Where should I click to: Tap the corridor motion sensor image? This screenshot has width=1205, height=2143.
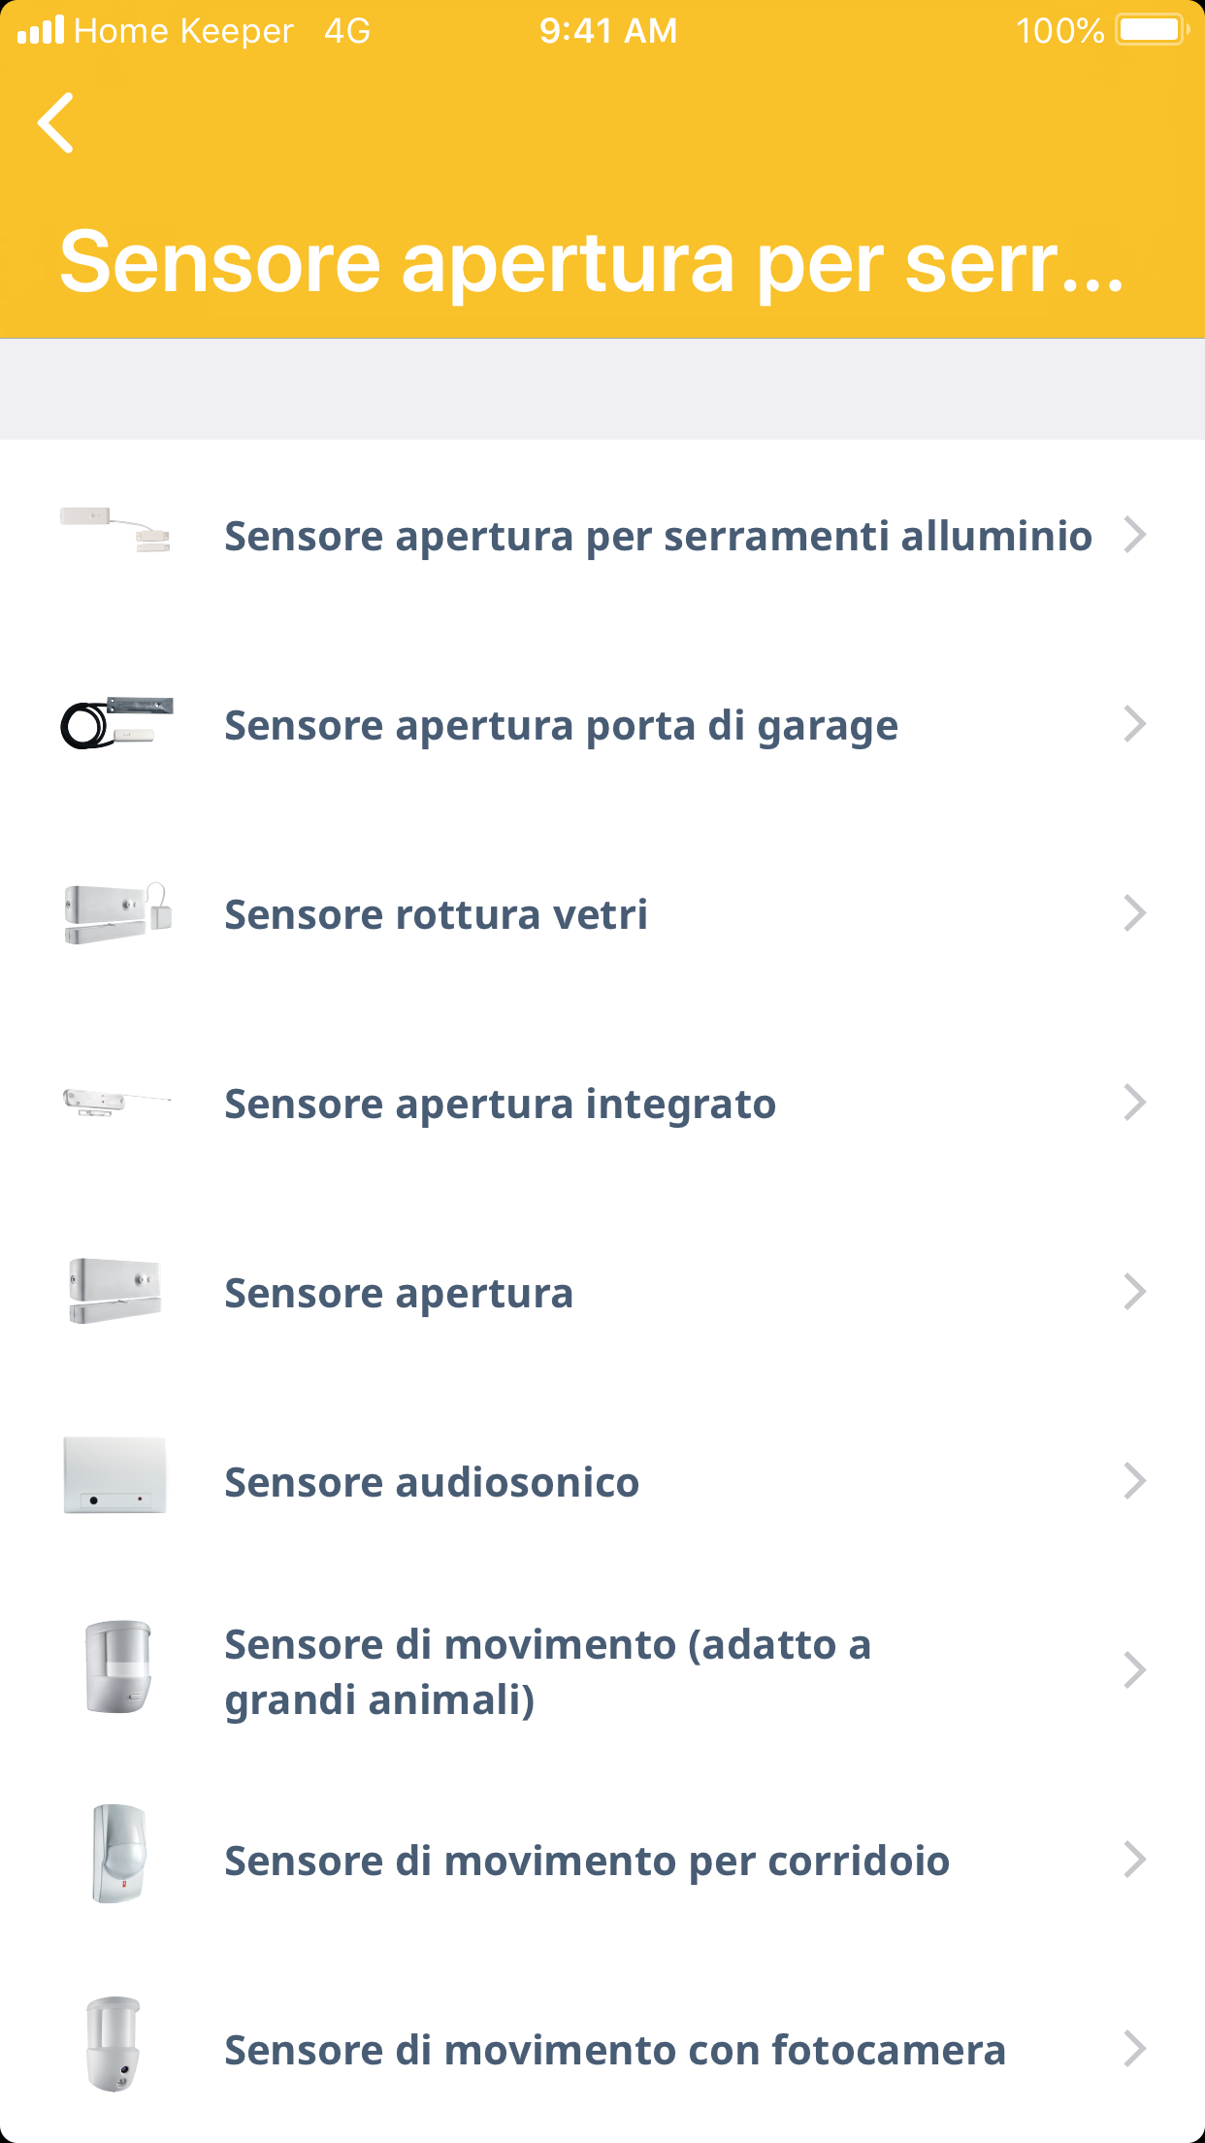[x=118, y=1854]
